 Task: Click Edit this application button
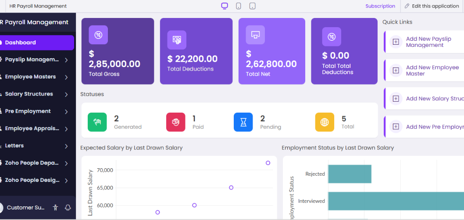432,6
